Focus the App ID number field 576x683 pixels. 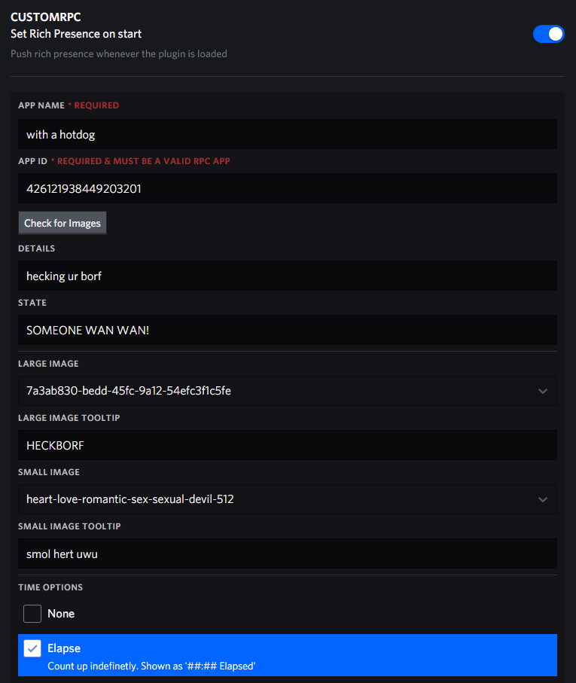[288, 188]
